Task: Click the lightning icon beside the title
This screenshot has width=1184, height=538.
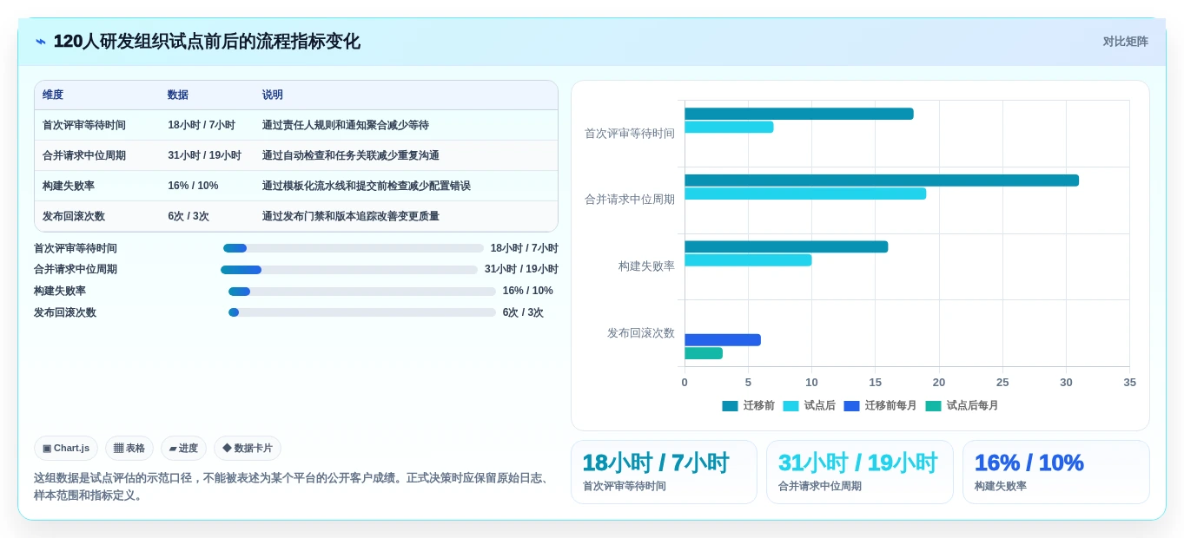Action: pos(41,42)
